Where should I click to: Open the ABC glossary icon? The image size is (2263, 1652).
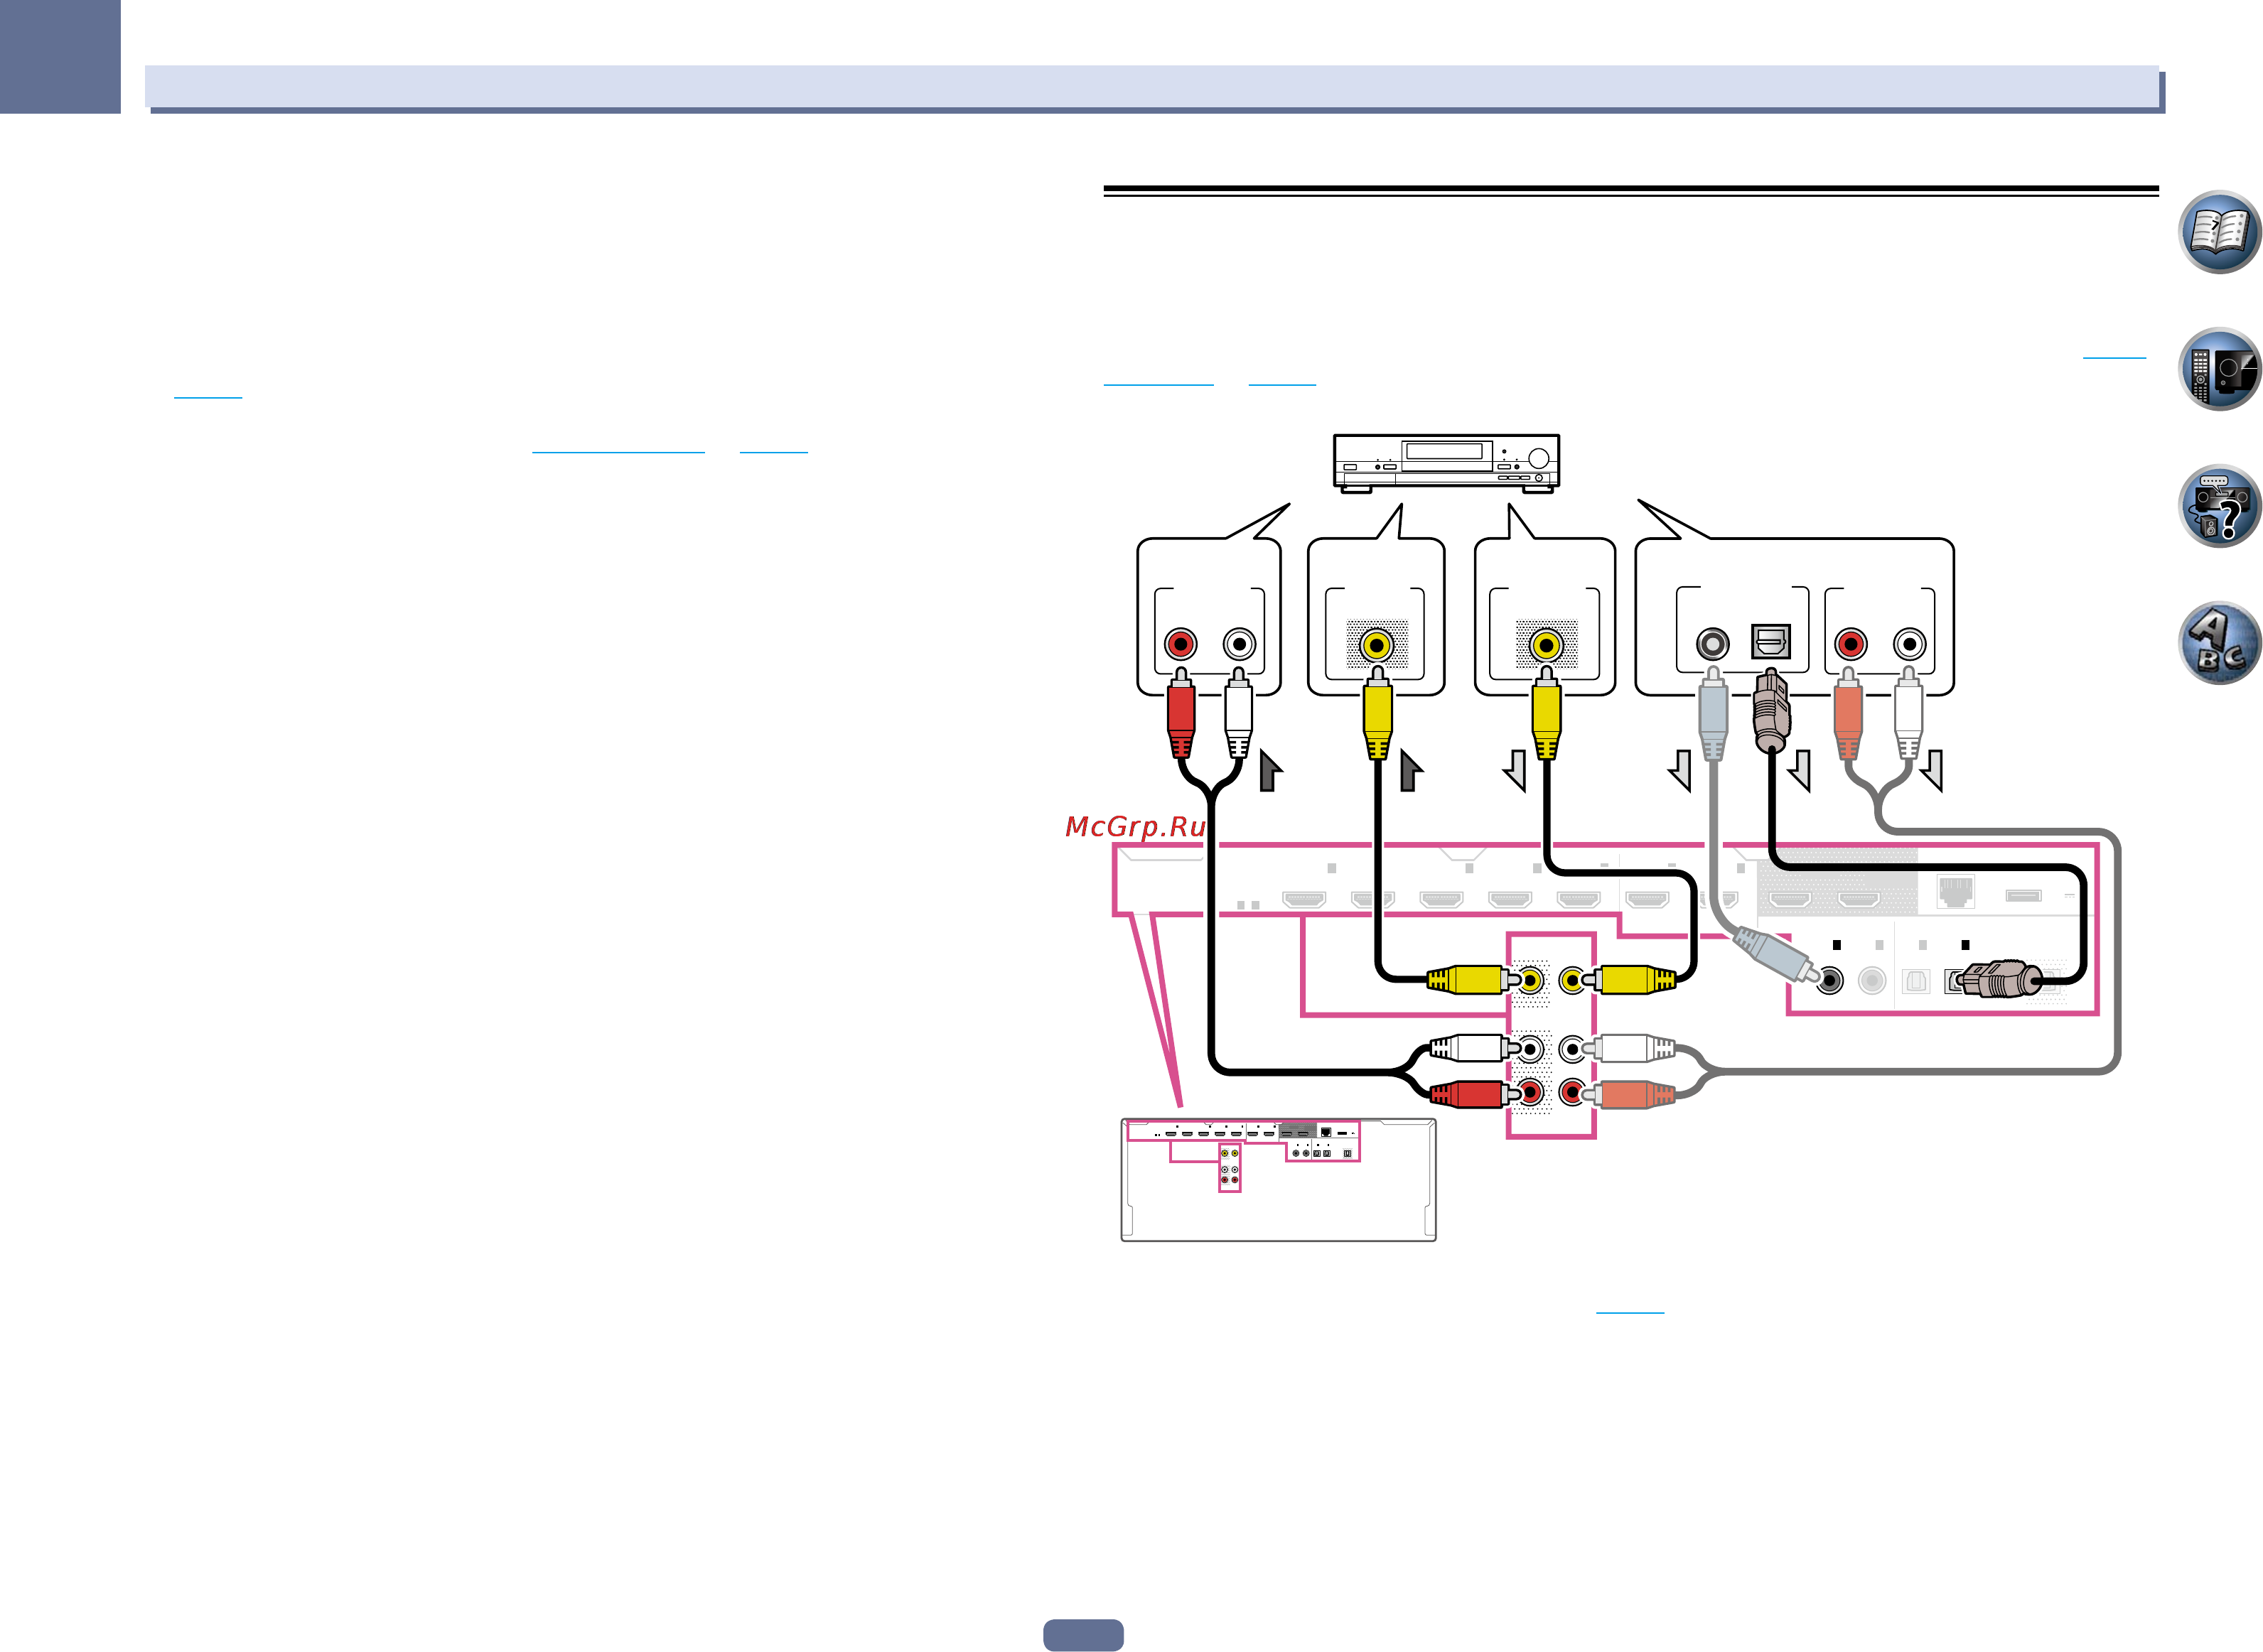click(2218, 643)
